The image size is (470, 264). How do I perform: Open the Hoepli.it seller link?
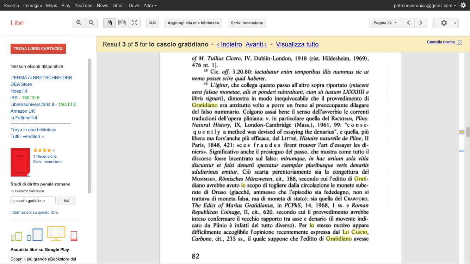[x=19, y=91]
